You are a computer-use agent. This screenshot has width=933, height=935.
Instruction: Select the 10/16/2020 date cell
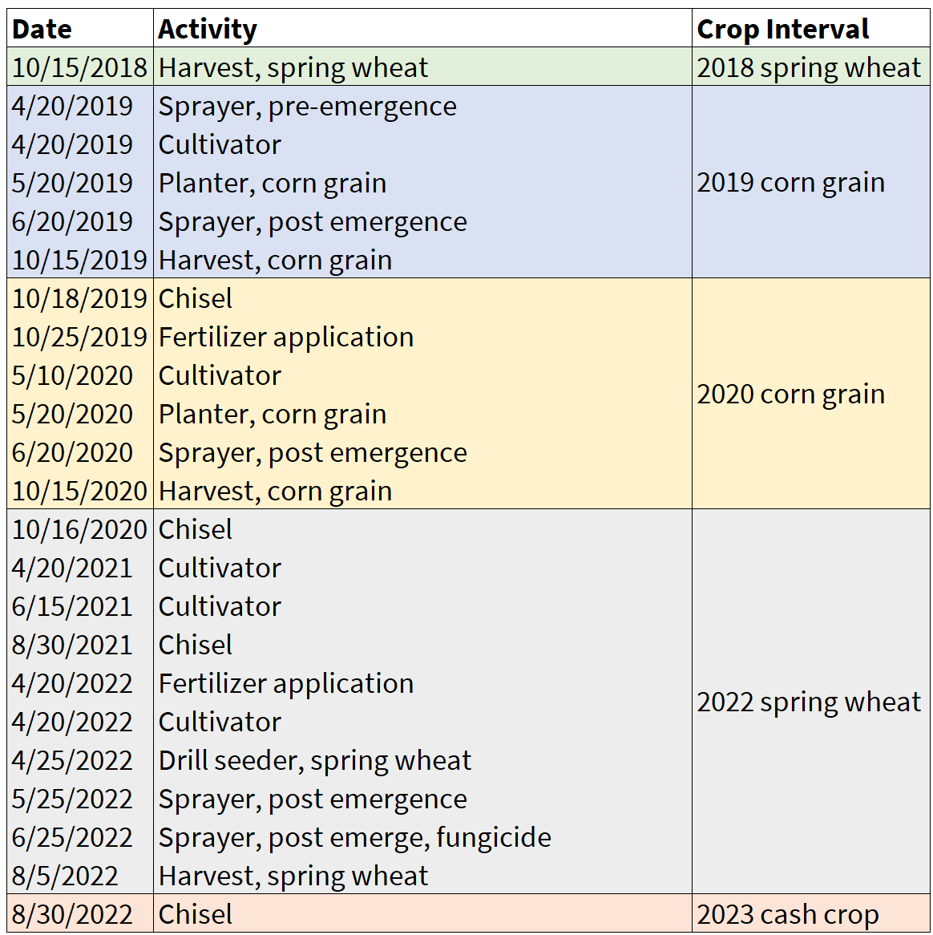(79, 529)
